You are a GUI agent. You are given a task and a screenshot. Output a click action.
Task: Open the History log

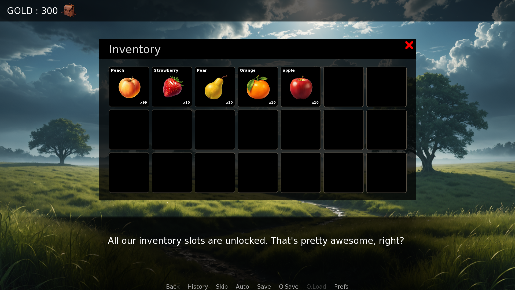(198, 287)
